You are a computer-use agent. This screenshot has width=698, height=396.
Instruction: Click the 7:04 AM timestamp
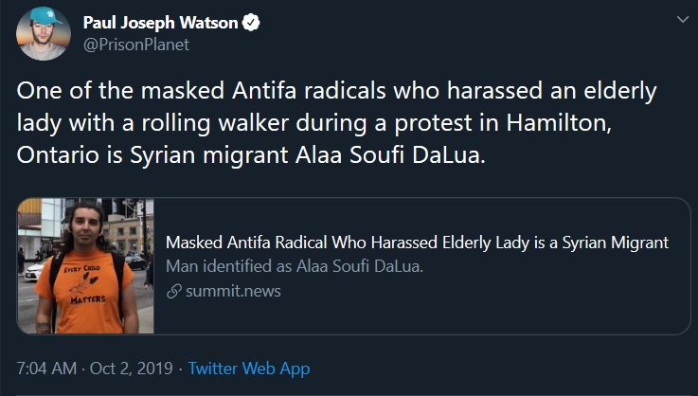point(45,369)
